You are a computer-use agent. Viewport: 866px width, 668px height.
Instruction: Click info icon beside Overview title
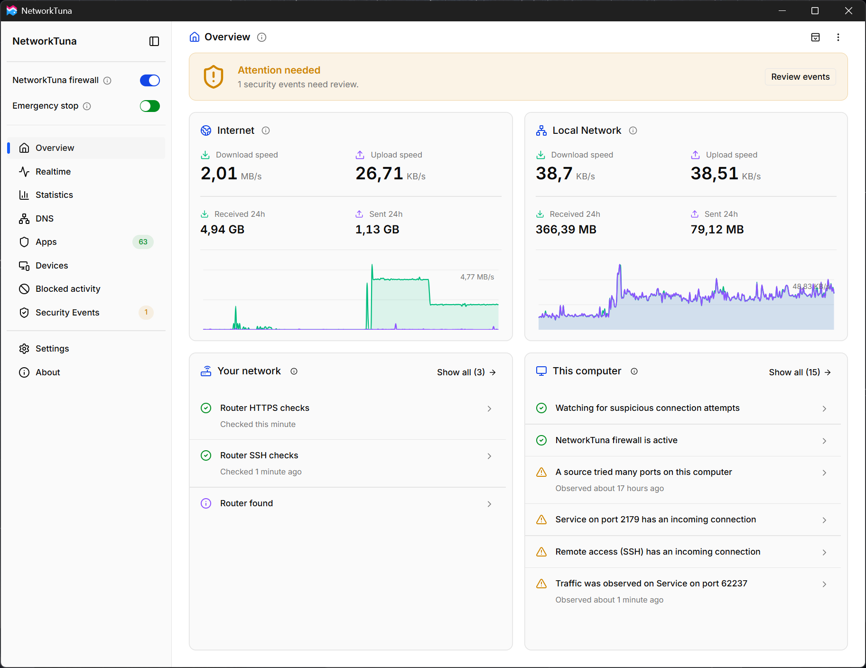point(261,37)
